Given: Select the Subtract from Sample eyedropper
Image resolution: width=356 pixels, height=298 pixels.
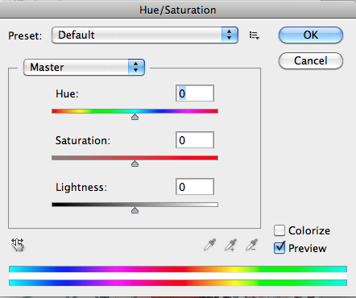Looking at the screenshot, I should [x=251, y=245].
